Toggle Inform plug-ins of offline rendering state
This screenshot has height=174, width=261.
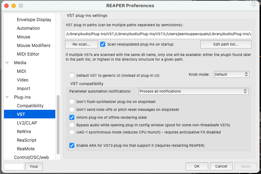click(72, 117)
